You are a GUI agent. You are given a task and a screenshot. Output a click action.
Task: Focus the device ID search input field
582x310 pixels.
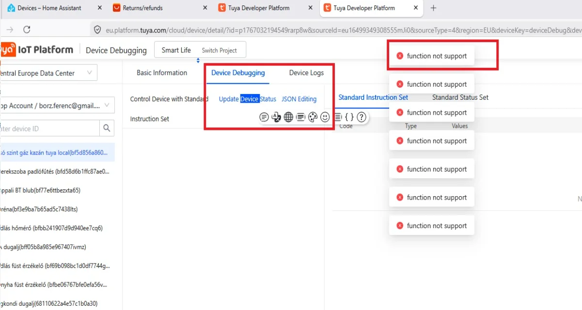click(x=49, y=128)
